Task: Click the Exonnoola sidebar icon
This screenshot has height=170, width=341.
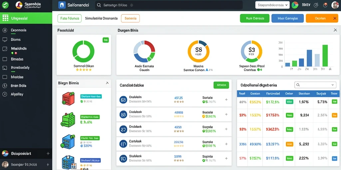Action: point(5,30)
